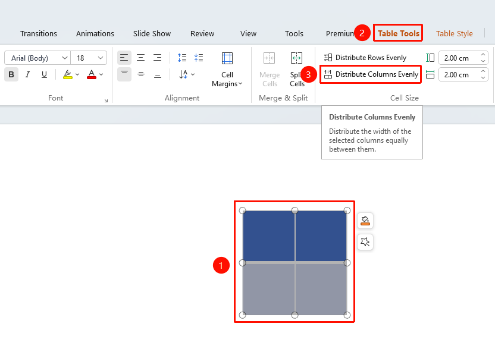Click Distribute Rows Evenly
The height and width of the screenshot is (339, 495).
pos(365,58)
